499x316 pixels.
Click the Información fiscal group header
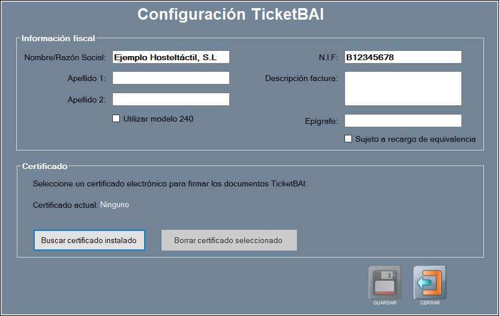pyautogui.click(x=58, y=39)
